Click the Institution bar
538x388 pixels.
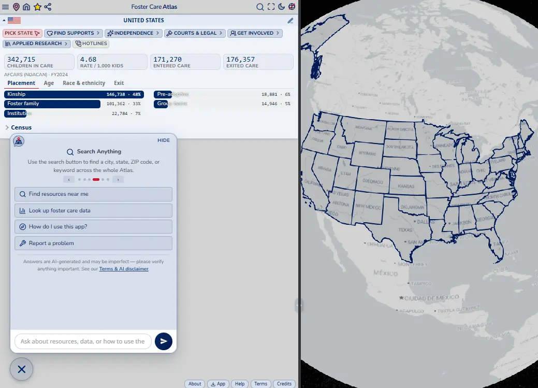[74, 113]
